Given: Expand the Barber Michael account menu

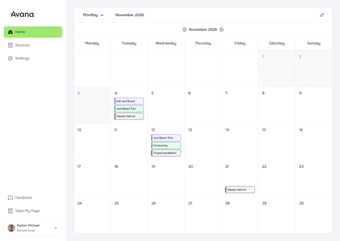Looking at the screenshot, I should tap(55, 228).
